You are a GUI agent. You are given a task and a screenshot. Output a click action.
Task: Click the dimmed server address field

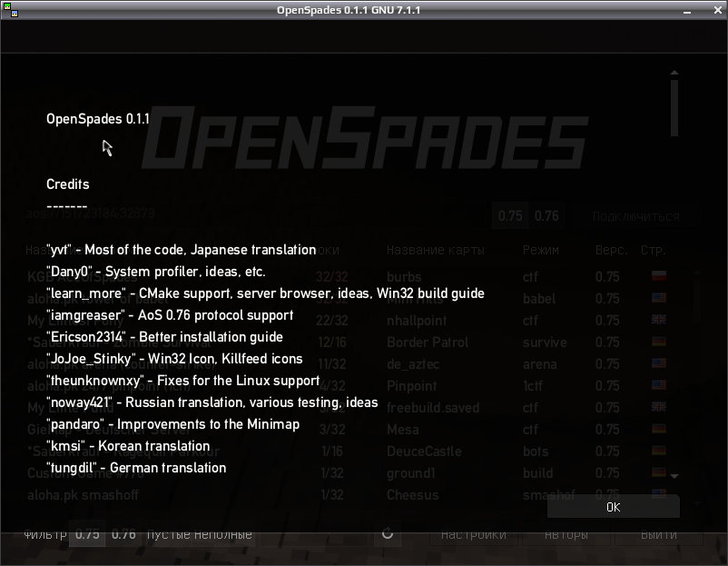coord(255,213)
